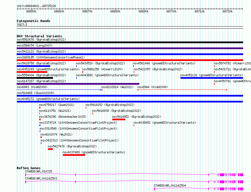
Task: Open esv3432313 (1000GenomesConsortiumPilotProject) label
Action: (x=80, y=140)
